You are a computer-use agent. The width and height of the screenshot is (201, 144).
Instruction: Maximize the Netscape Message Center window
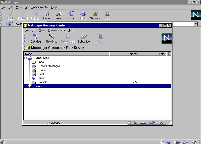165,25
